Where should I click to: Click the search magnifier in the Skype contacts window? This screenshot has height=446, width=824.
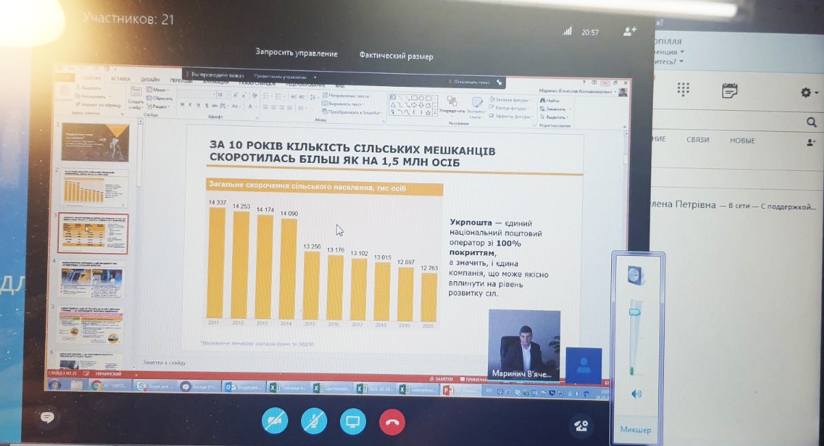tap(812, 122)
